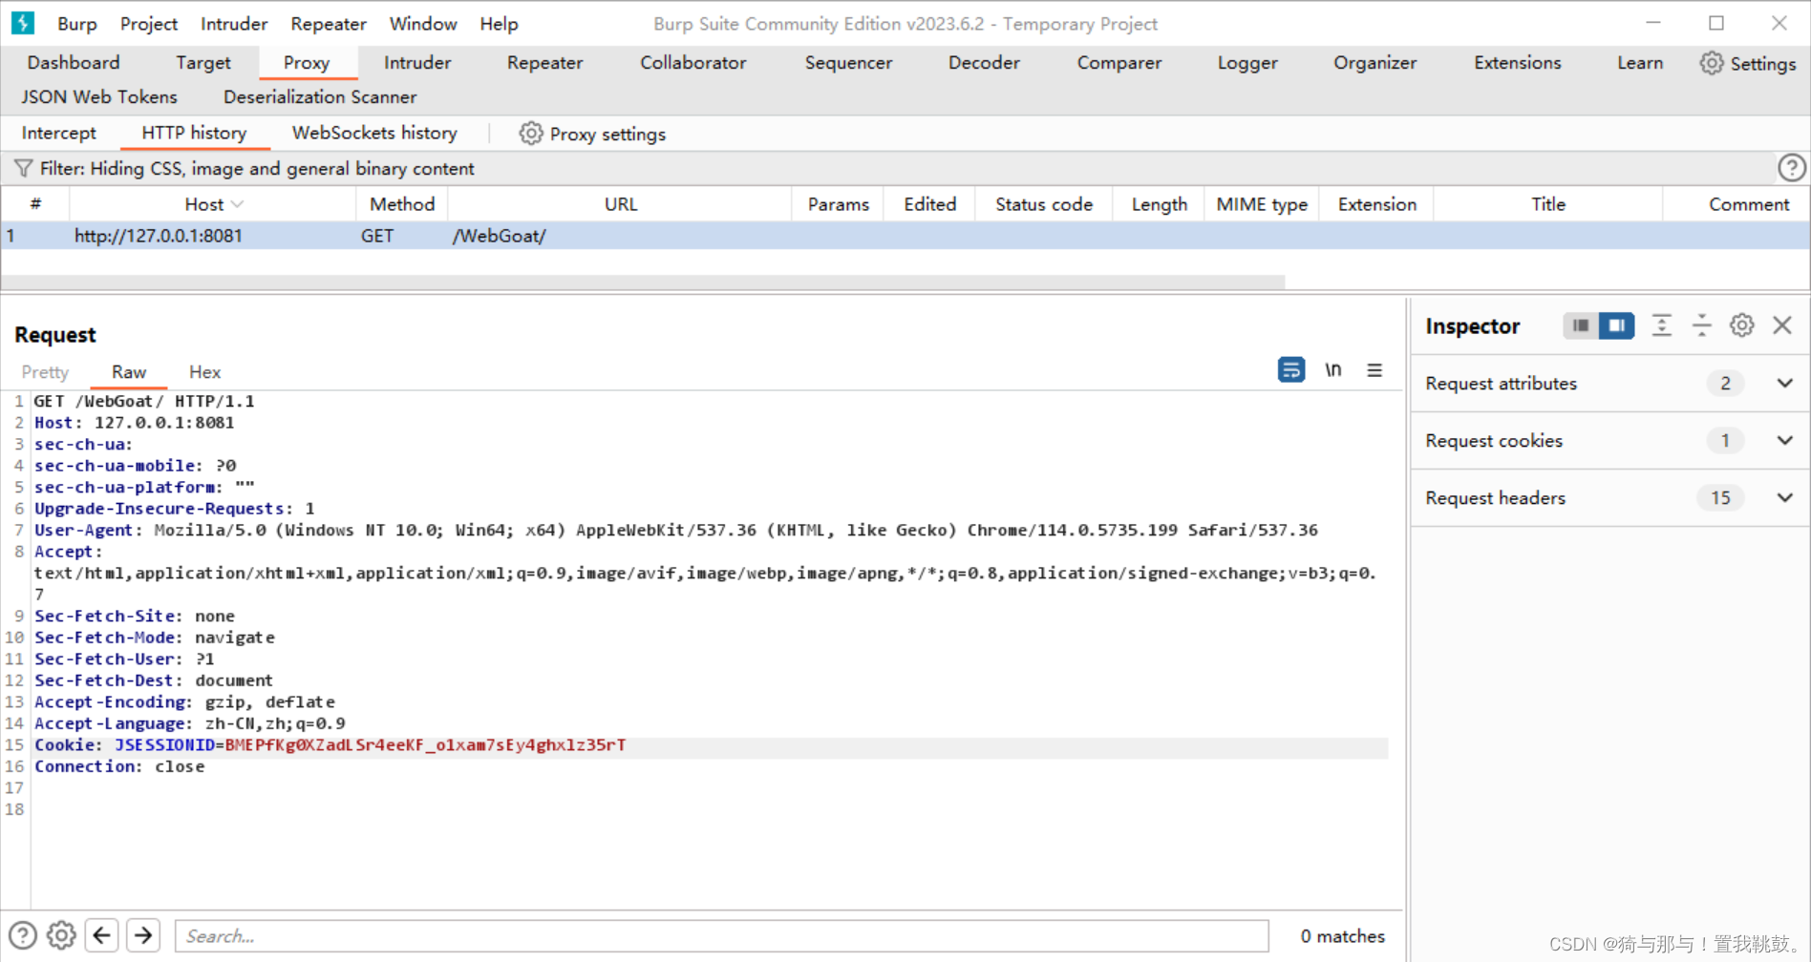Screen dimensions: 1811x962
Task: Switch Request view to Hex
Action: click(204, 372)
